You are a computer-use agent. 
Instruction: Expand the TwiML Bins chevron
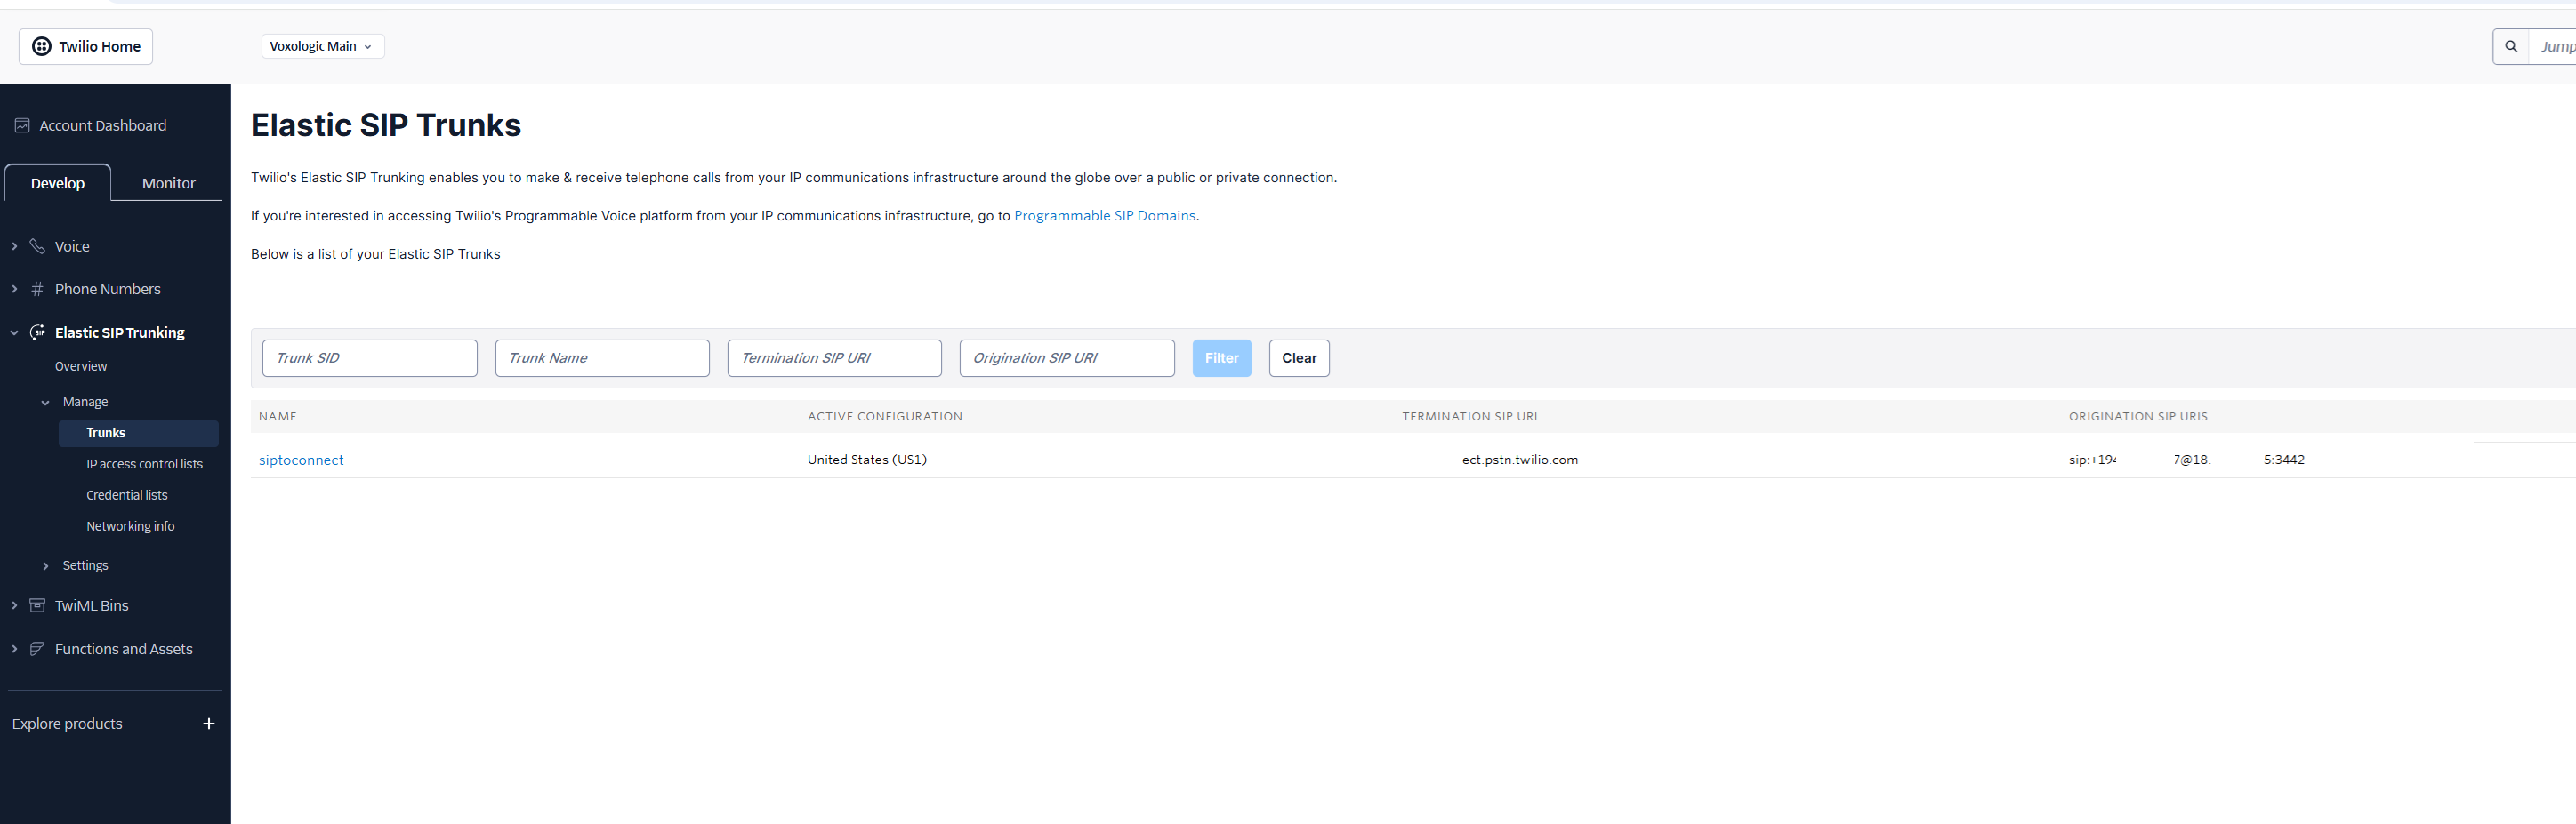click(14, 605)
